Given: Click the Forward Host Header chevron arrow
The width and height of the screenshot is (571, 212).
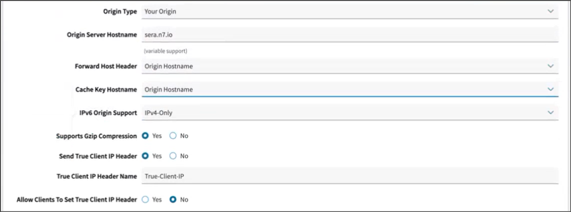Looking at the screenshot, I should [550, 66].
